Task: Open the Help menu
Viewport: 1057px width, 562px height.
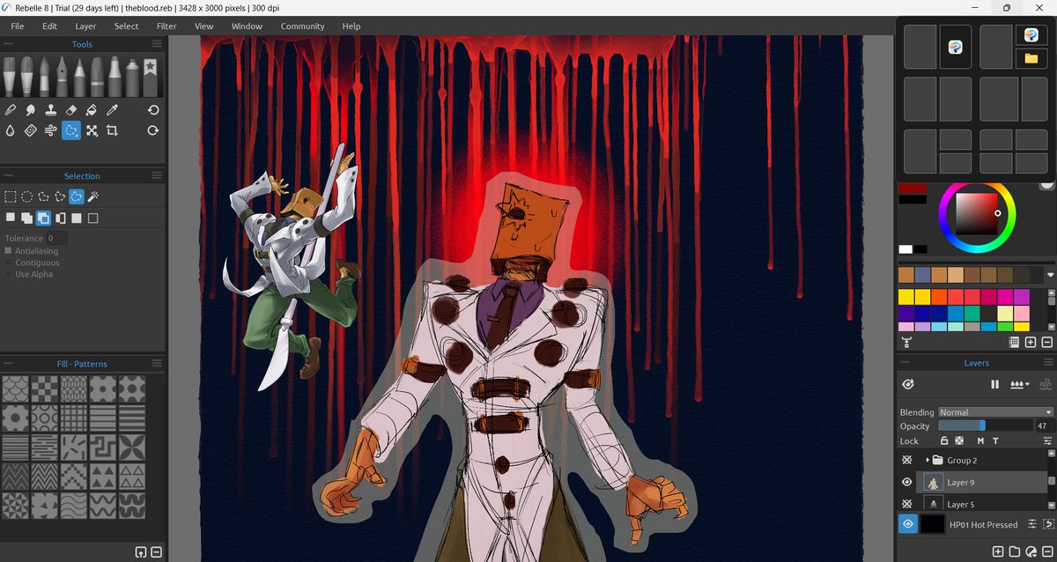Action: pos(351,26)
